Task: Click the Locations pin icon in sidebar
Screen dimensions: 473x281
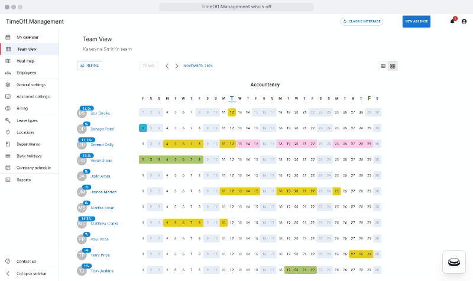Action: [8, 132]
